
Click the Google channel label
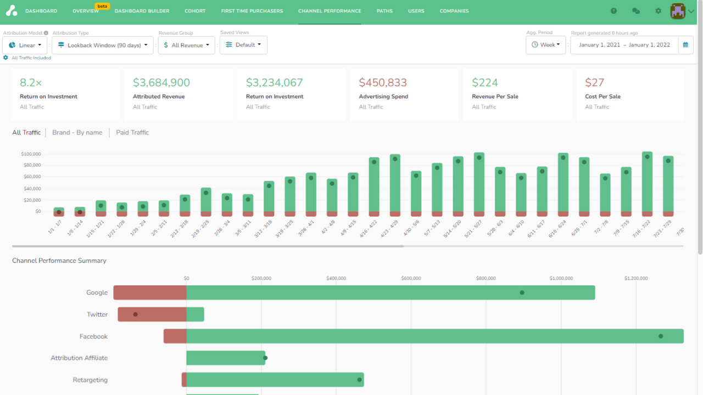point(97,292)
